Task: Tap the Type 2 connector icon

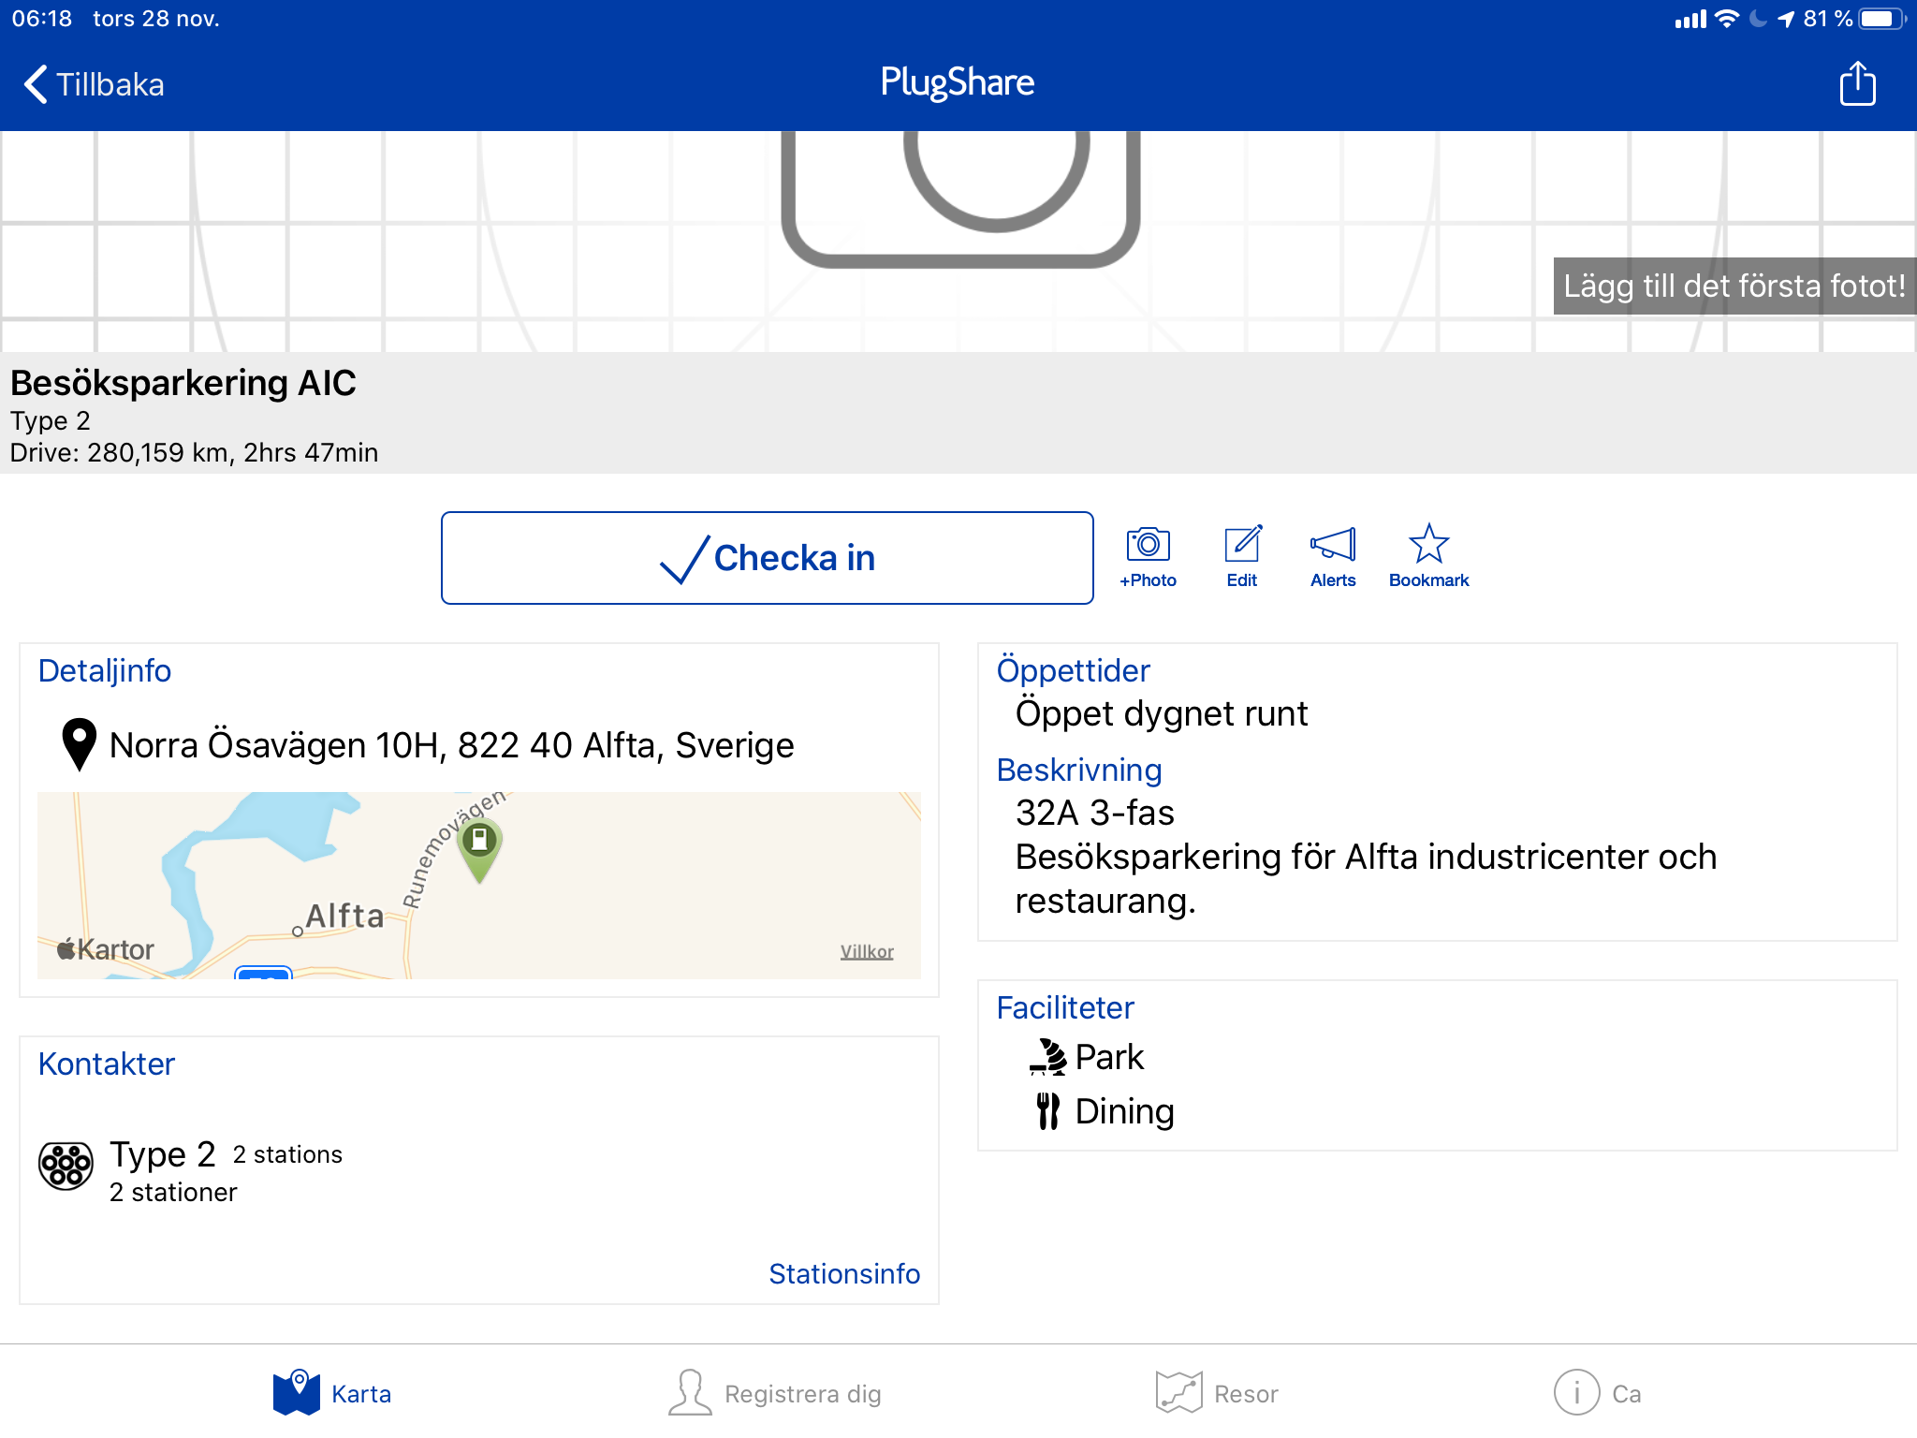Action: pyautogui.click(x=66, y=1166)
